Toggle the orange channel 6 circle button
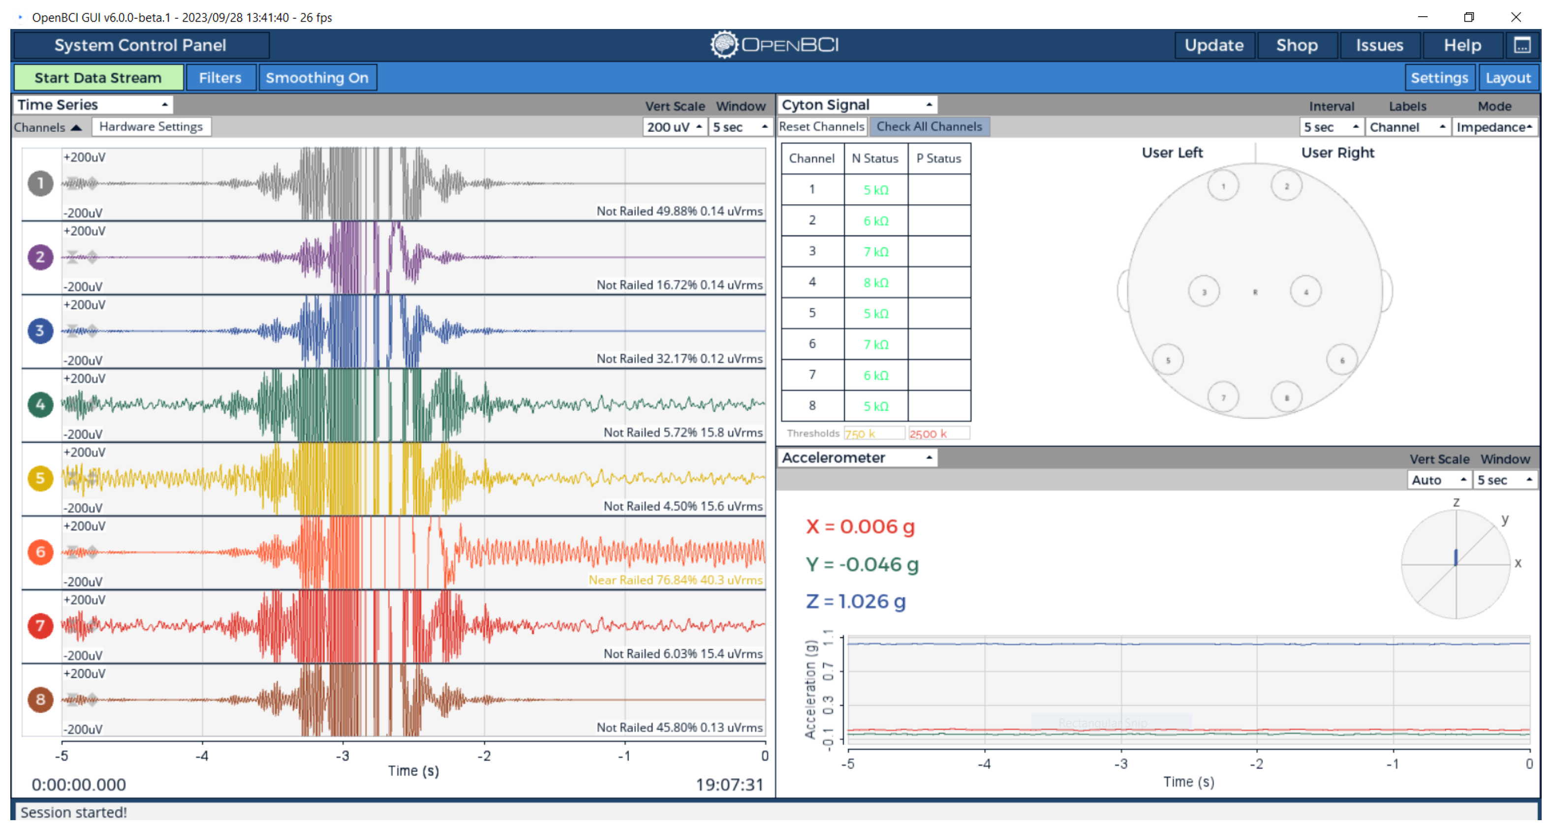This screenshot has width=1551, height=830. coord(40,552)
